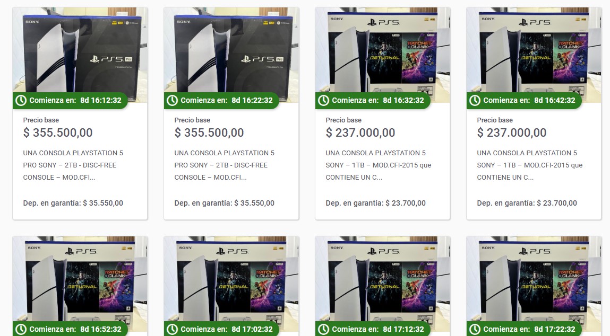Image resolution: width=610 pixels, height=336 pixels.
Task: Click 'Comienza en: 8d 16:52:32' countdown badge
Action: pyautogui.click(x=70, y=329)
